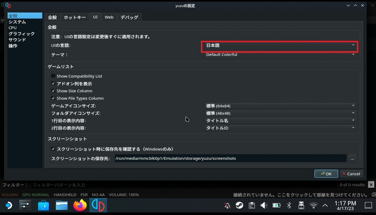Image resolution: width=376 pixels, height=215 pixels.
Task: Toggle Show Compatibility List checkbox
Action: click(53, 76)
